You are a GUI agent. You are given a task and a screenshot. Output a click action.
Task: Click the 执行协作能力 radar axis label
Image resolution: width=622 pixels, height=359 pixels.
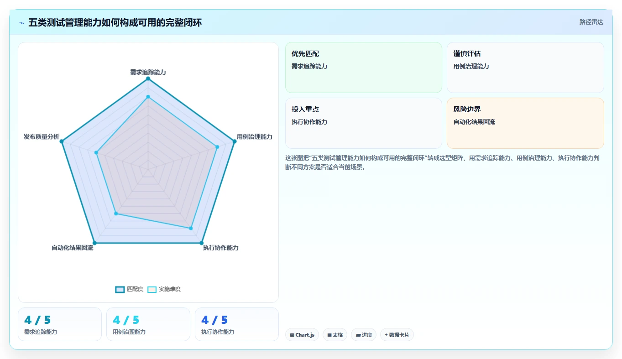(221, 248)
